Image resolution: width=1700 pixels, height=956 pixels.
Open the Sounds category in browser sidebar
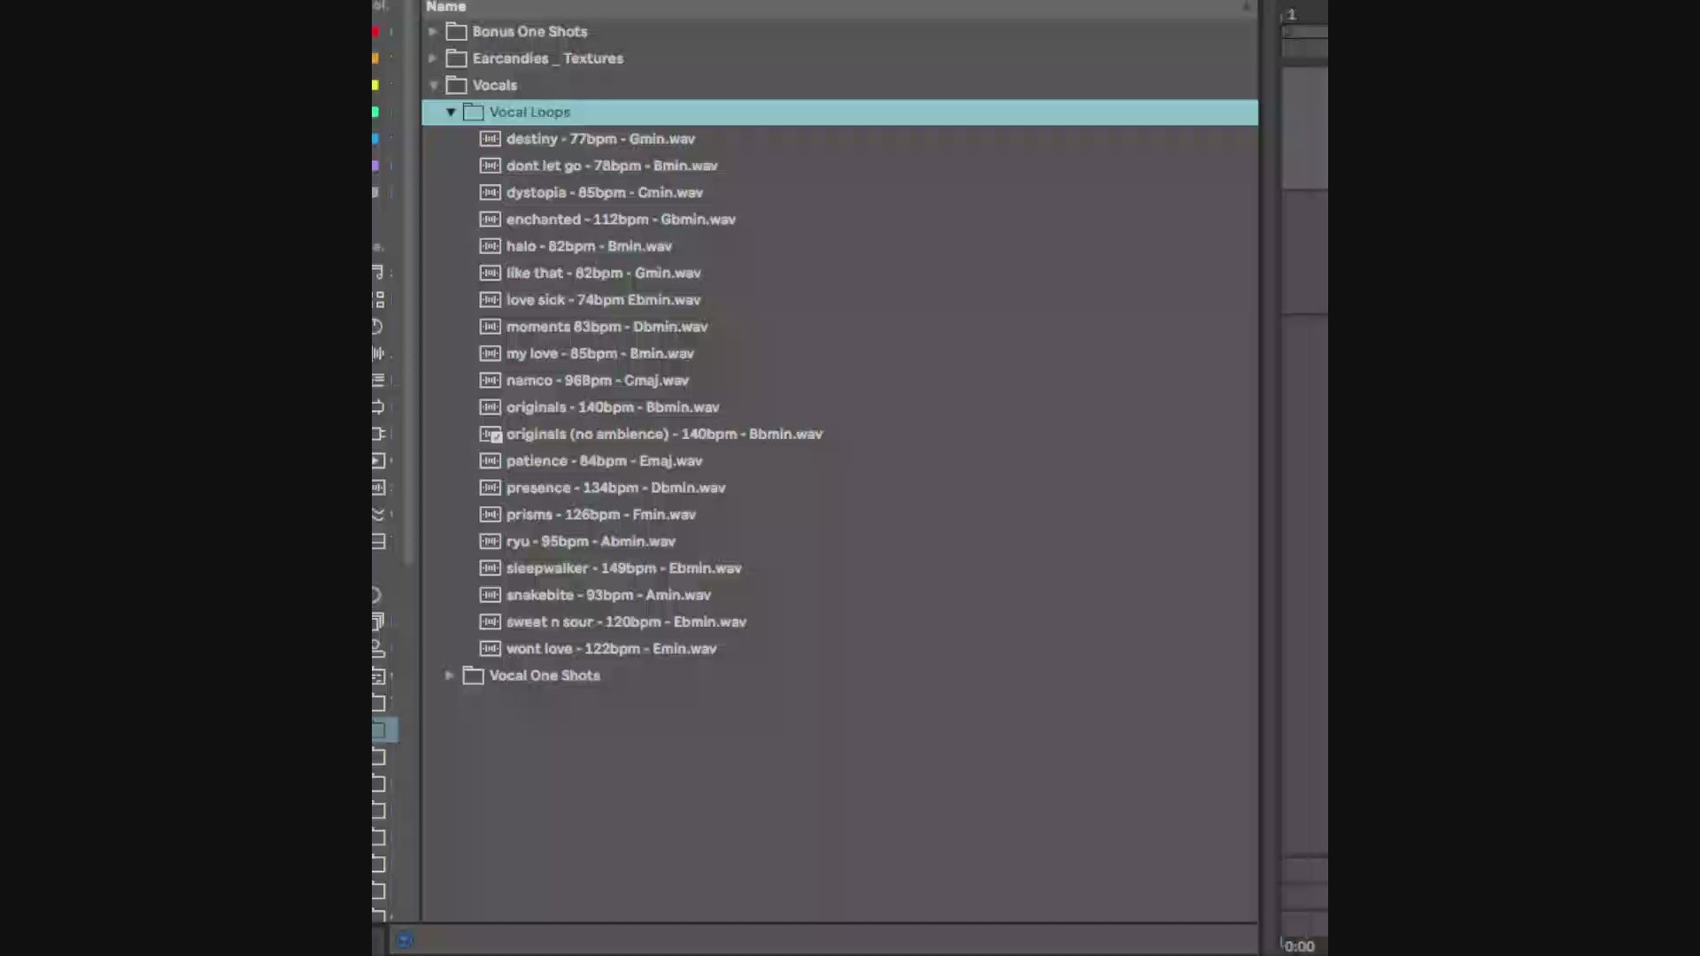point(378,273)
